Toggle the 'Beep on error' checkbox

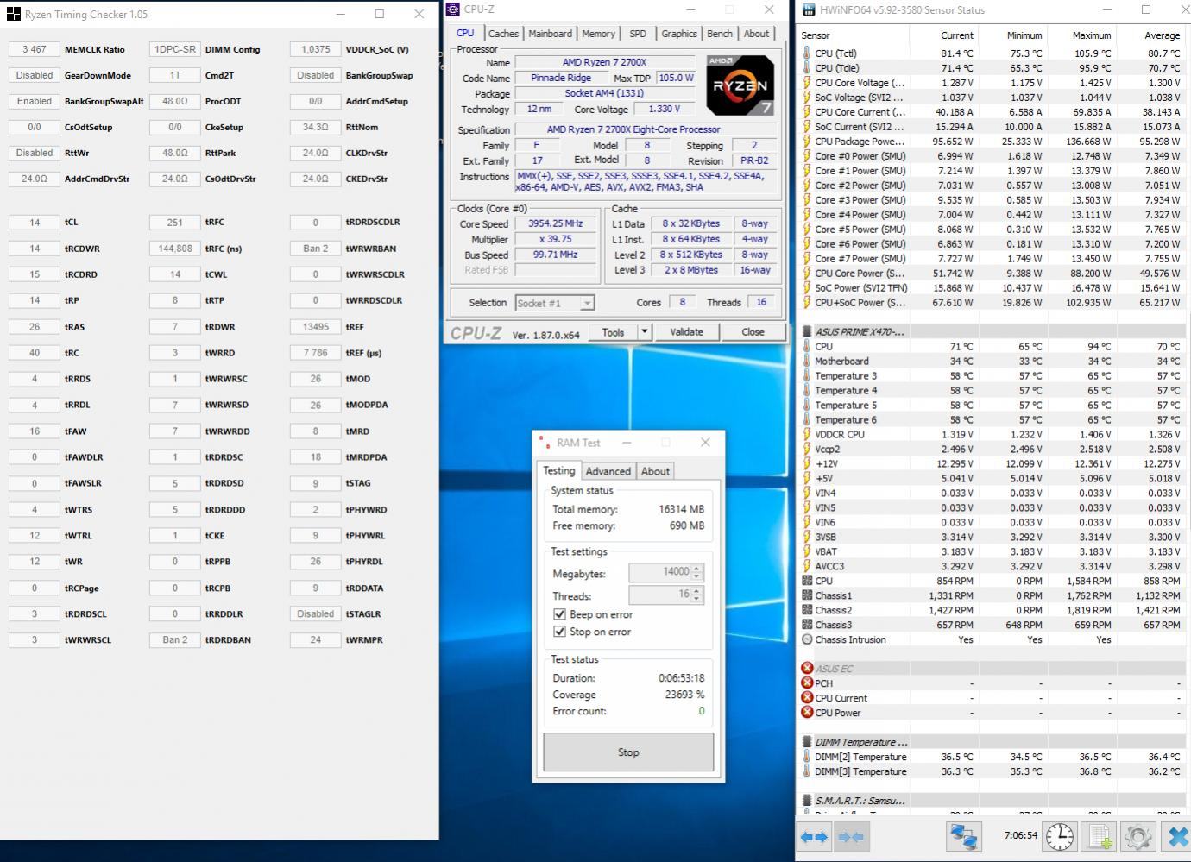pyautogui.click(x=559, y=614)
